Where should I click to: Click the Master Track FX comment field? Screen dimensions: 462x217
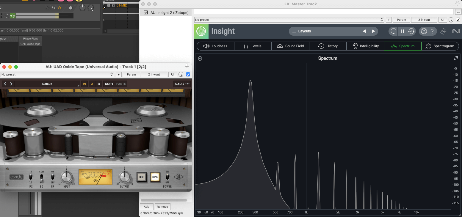[323, 12]
